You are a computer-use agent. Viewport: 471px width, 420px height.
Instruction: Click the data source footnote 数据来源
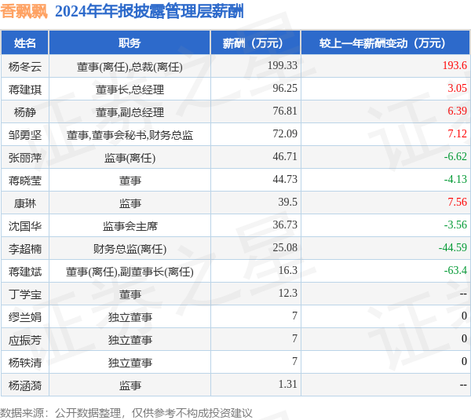[126, 414]
